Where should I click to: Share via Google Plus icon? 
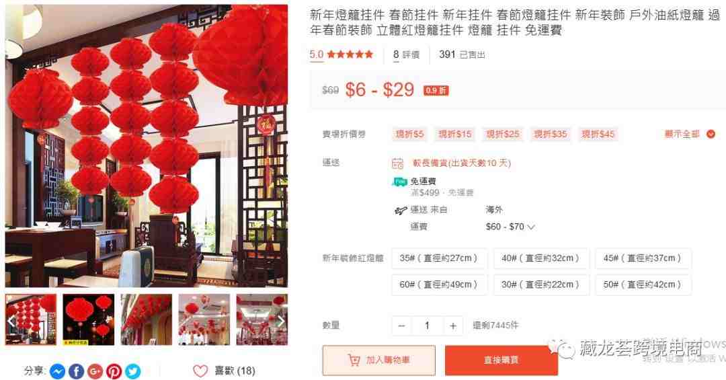95,371
